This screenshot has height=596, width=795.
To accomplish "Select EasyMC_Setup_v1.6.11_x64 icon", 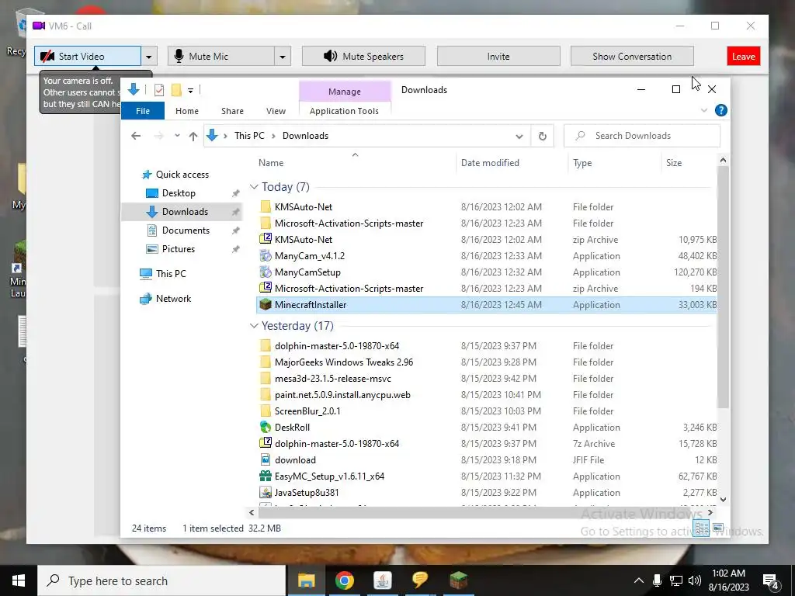I will coord(266,476).
